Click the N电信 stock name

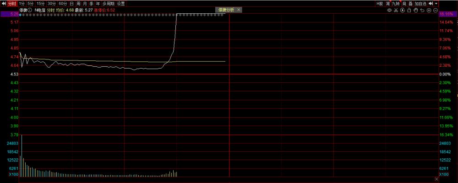(40, 10)
